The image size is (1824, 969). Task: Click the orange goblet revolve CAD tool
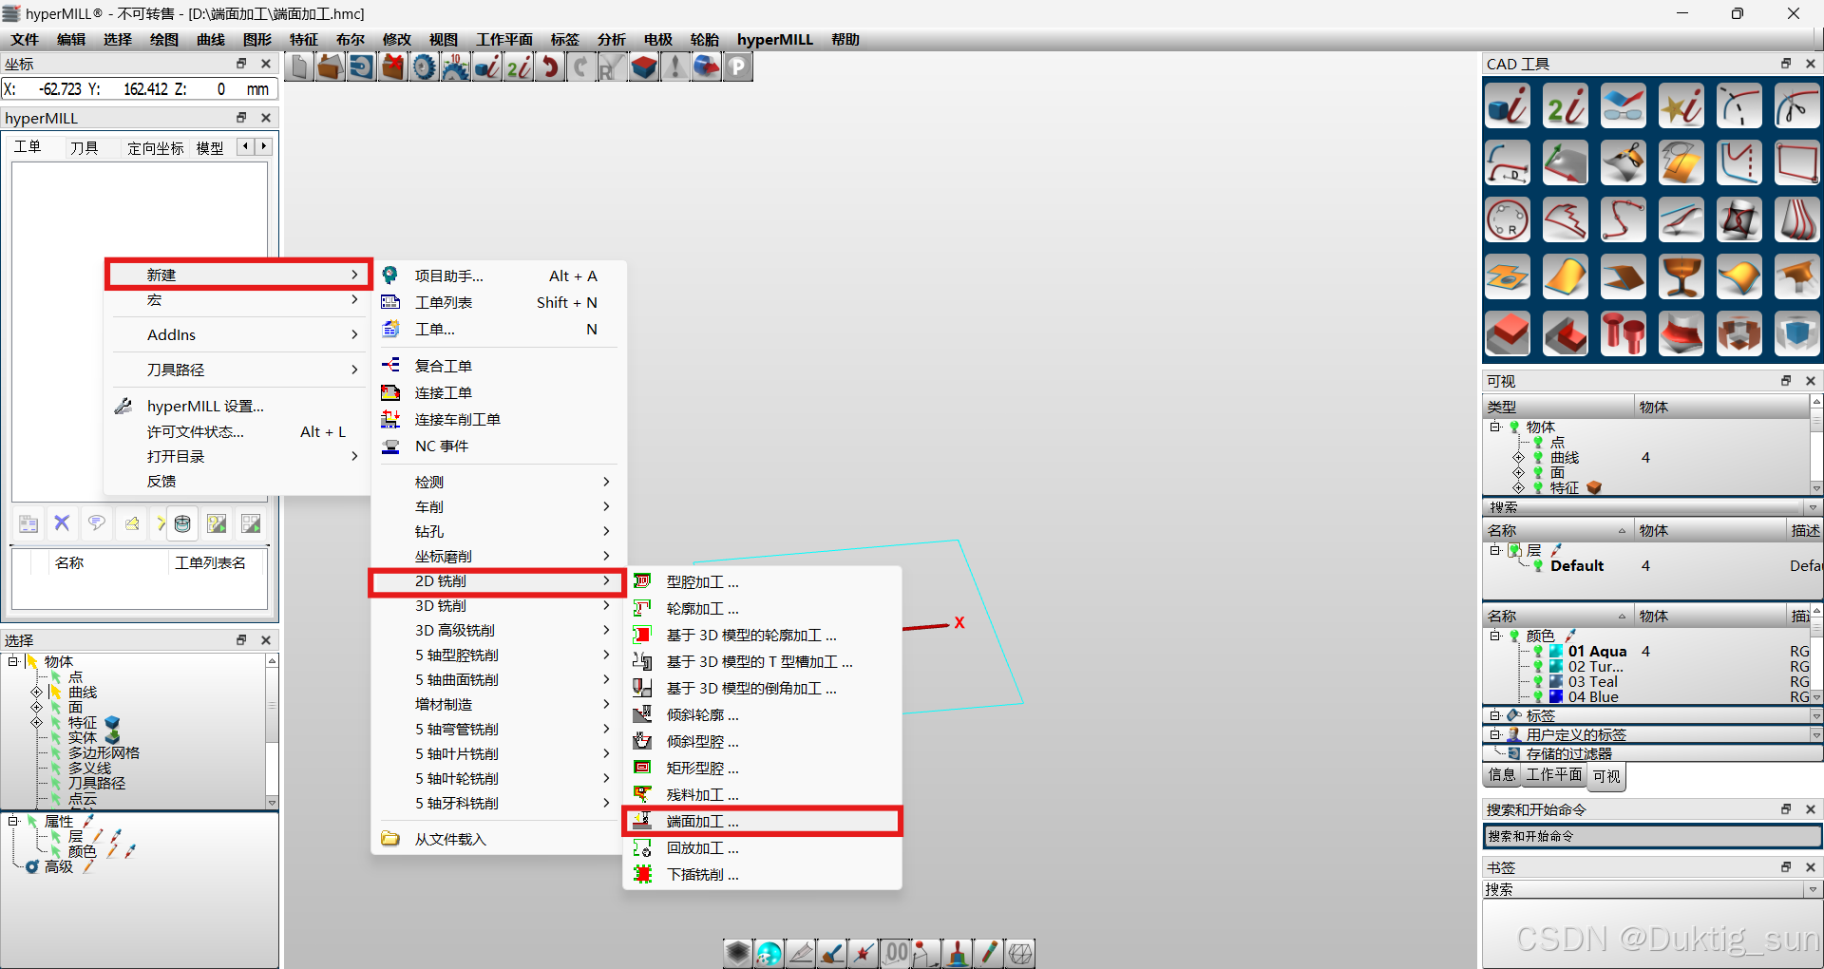(x=1681, y=277)
